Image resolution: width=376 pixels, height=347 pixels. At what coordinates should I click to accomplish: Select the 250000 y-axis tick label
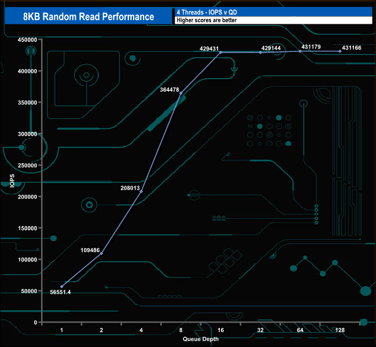pyautogui.click(x=27, y=165)
